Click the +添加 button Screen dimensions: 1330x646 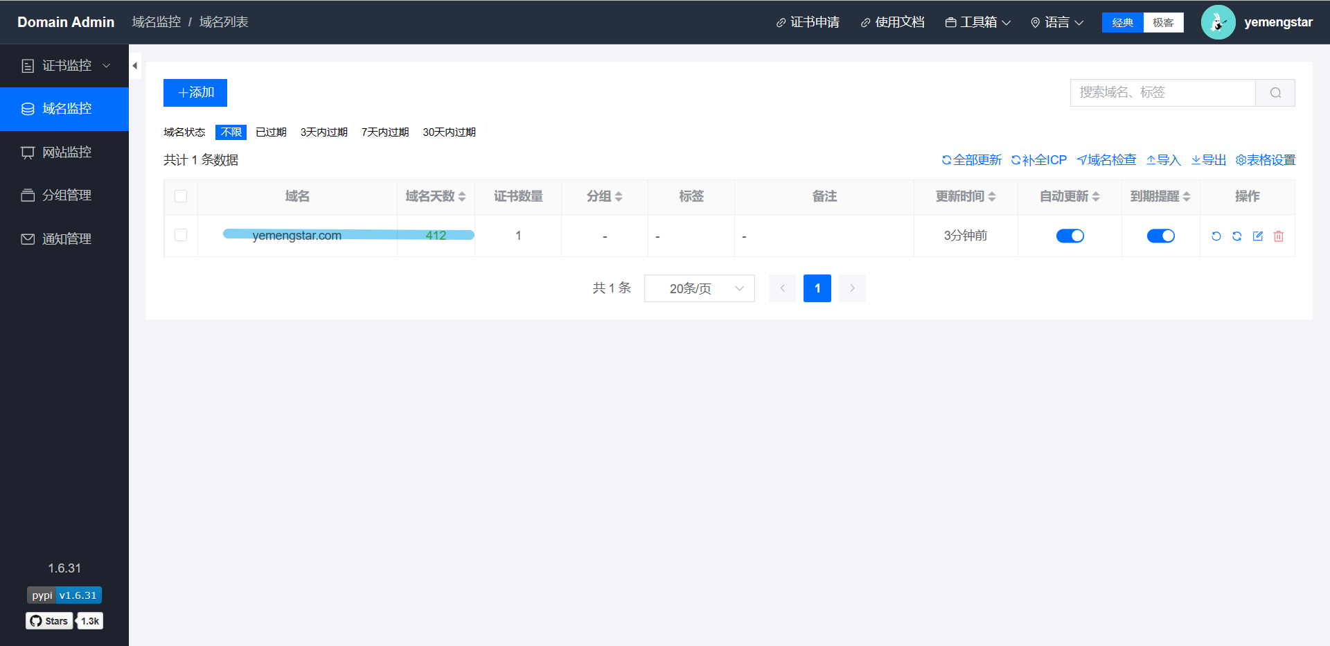pyautogui.click(x=195, y=93)
